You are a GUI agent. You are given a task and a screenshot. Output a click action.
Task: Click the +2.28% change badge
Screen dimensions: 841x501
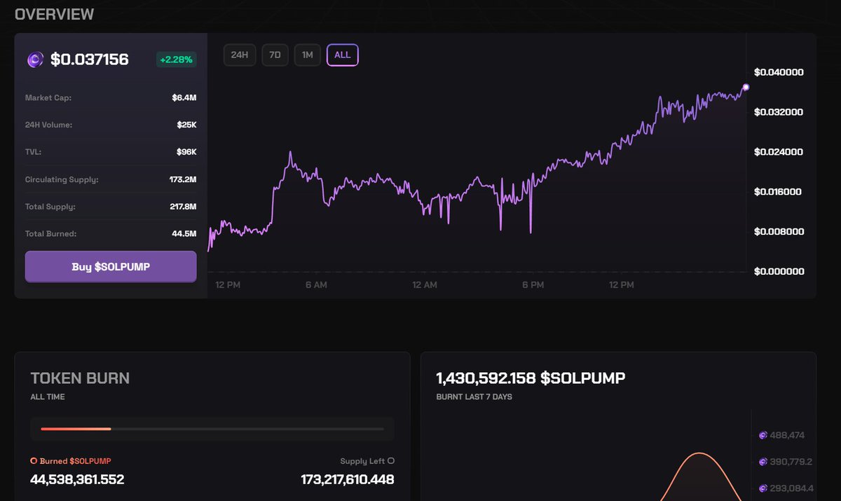click(x=177, y=60)
